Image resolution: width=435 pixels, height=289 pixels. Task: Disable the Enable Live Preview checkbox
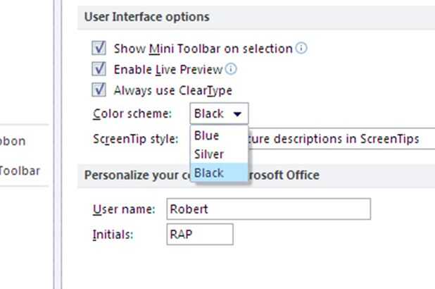click(x=99, y=69)
